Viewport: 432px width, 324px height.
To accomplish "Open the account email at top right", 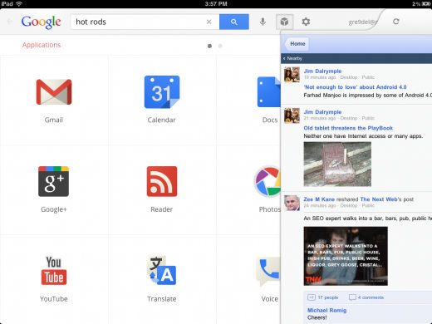I will [x=363, y=22].
